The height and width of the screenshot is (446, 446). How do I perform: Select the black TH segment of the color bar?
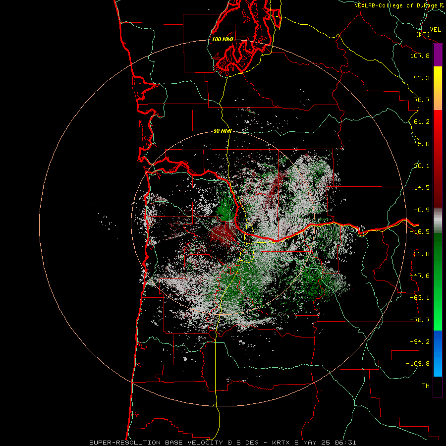[438, 386]
